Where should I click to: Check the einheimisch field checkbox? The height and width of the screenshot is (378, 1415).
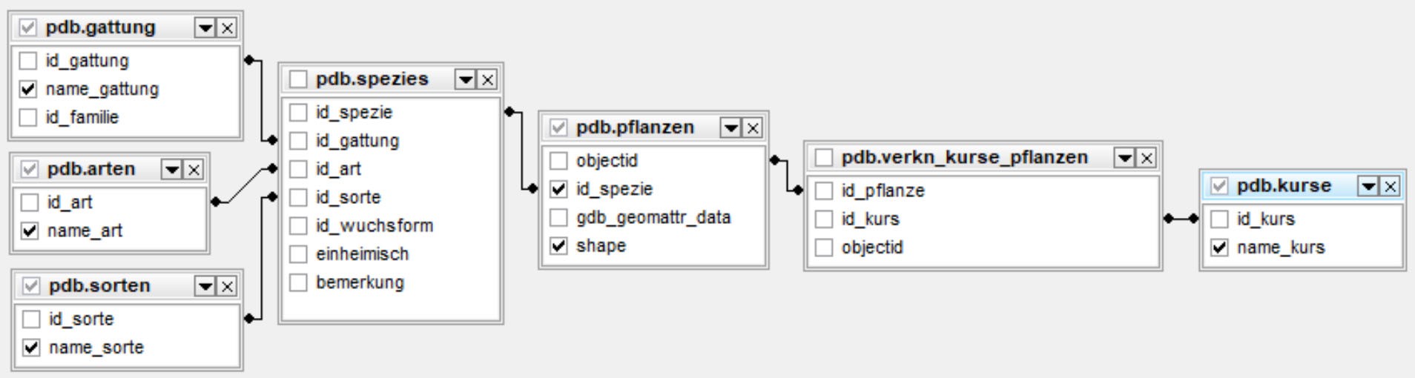(298, 254)
